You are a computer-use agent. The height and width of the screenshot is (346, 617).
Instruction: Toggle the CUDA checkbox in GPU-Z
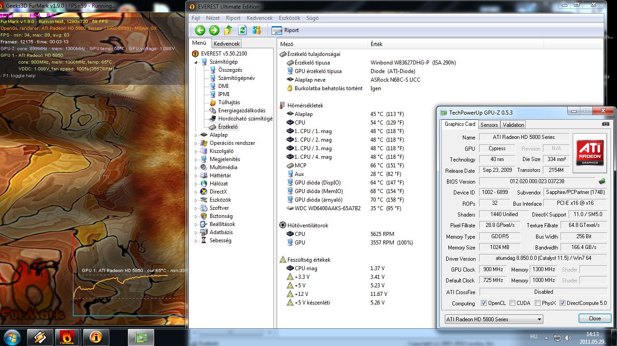click(513, 303)
